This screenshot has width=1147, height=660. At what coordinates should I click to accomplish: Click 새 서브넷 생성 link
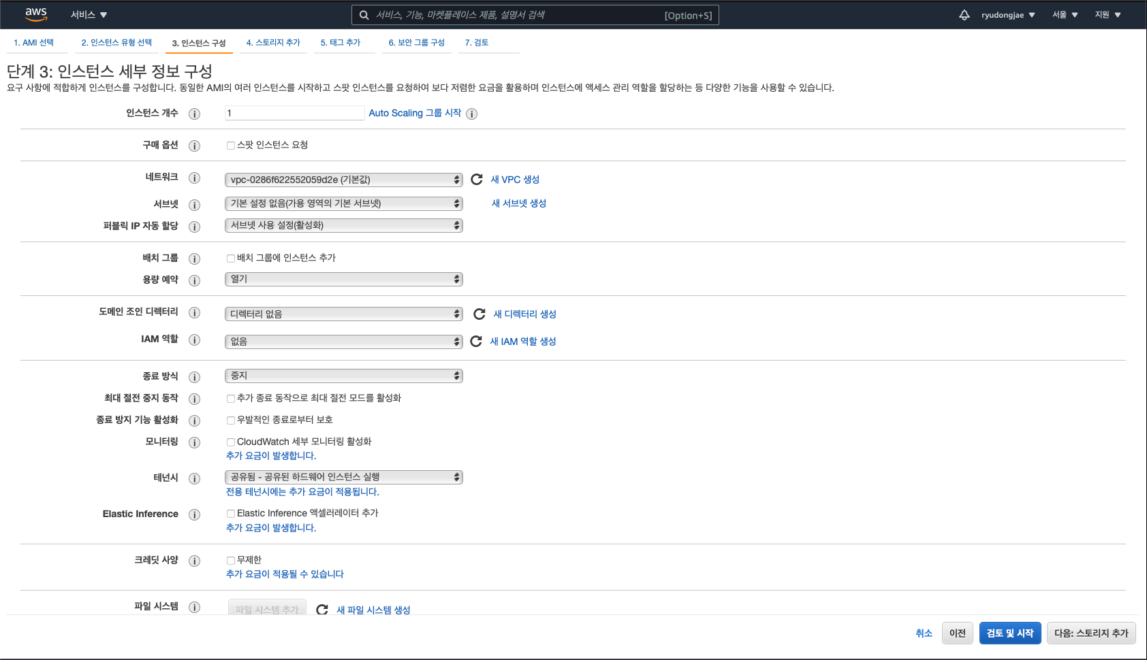point(519,203)
